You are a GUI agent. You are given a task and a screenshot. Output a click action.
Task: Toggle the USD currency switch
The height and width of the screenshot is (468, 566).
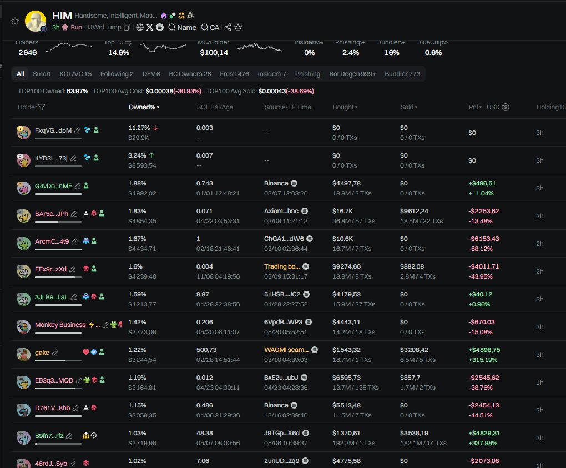coord(498,107)
